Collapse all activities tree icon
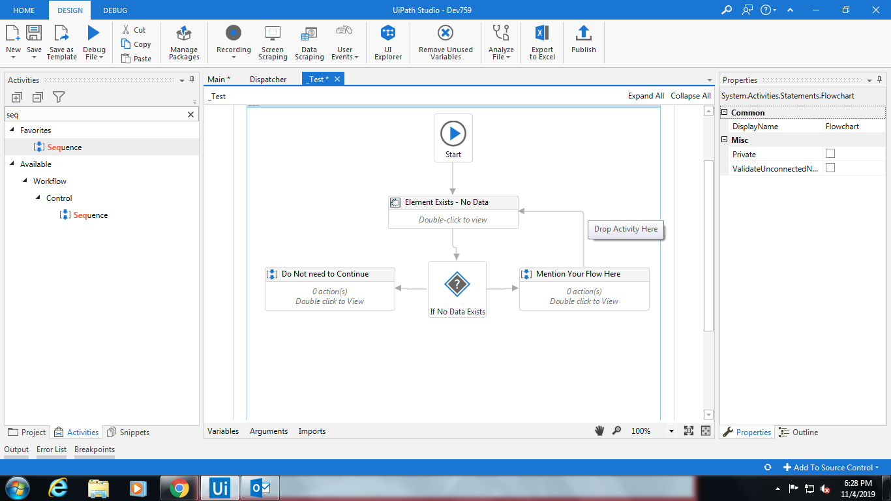Image resolution: width=891 pixels, height=501 pixels. pyautogui.click(x=37, y=97)
